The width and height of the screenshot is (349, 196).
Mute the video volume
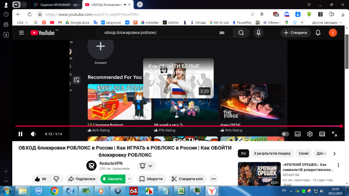pos(33,134)
